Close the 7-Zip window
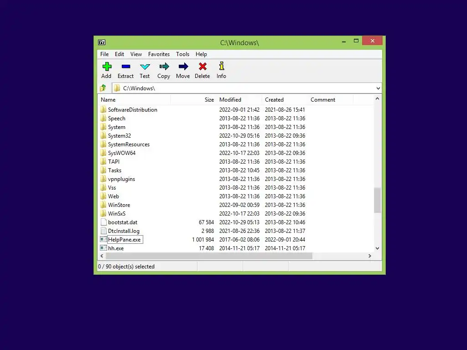The height and width of the screenshot is (350, 467). click(372, 41)
